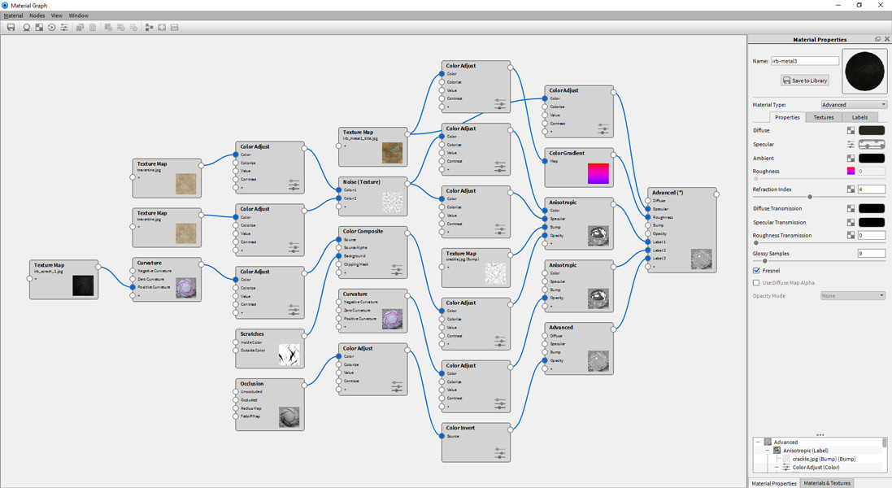Click the texture icon beside Specular Transmission
The image size is (892, 488).
pos(851,222)
